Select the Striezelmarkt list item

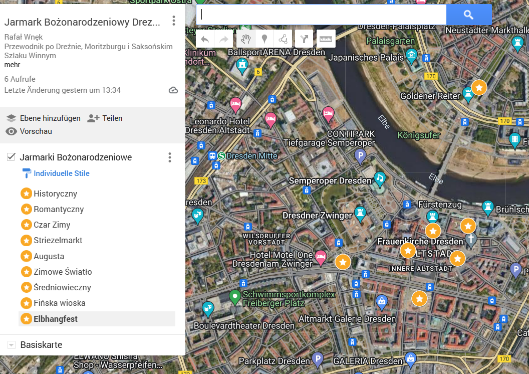[x=97, y=240]
